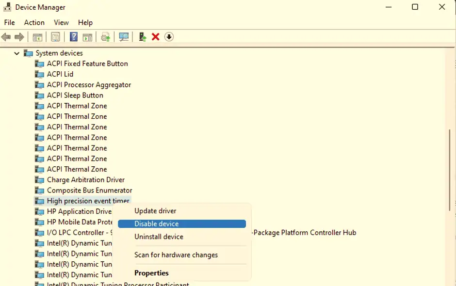Click the ACPI Sleep Button device icon
The height and width of the screenshot is (286, 456).
tap(40, 95)
